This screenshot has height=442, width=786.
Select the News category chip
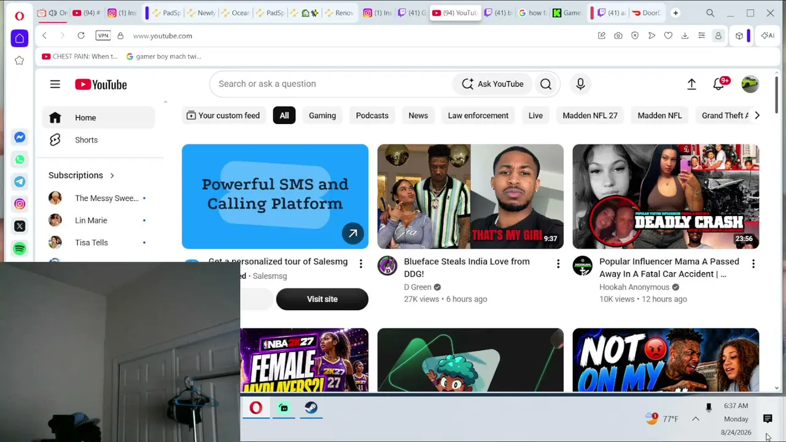[418, 115]
